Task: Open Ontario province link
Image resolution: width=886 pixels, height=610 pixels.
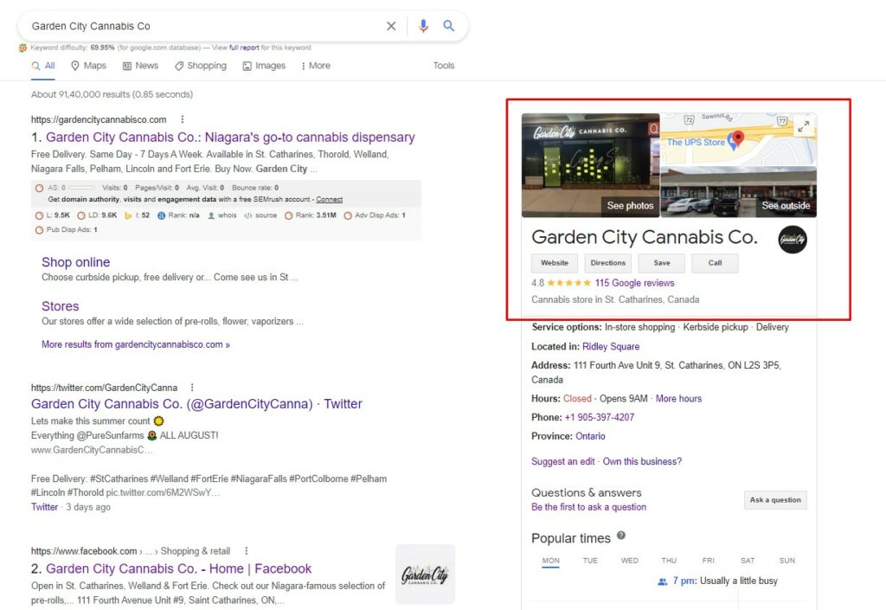Action: (590, 437)
